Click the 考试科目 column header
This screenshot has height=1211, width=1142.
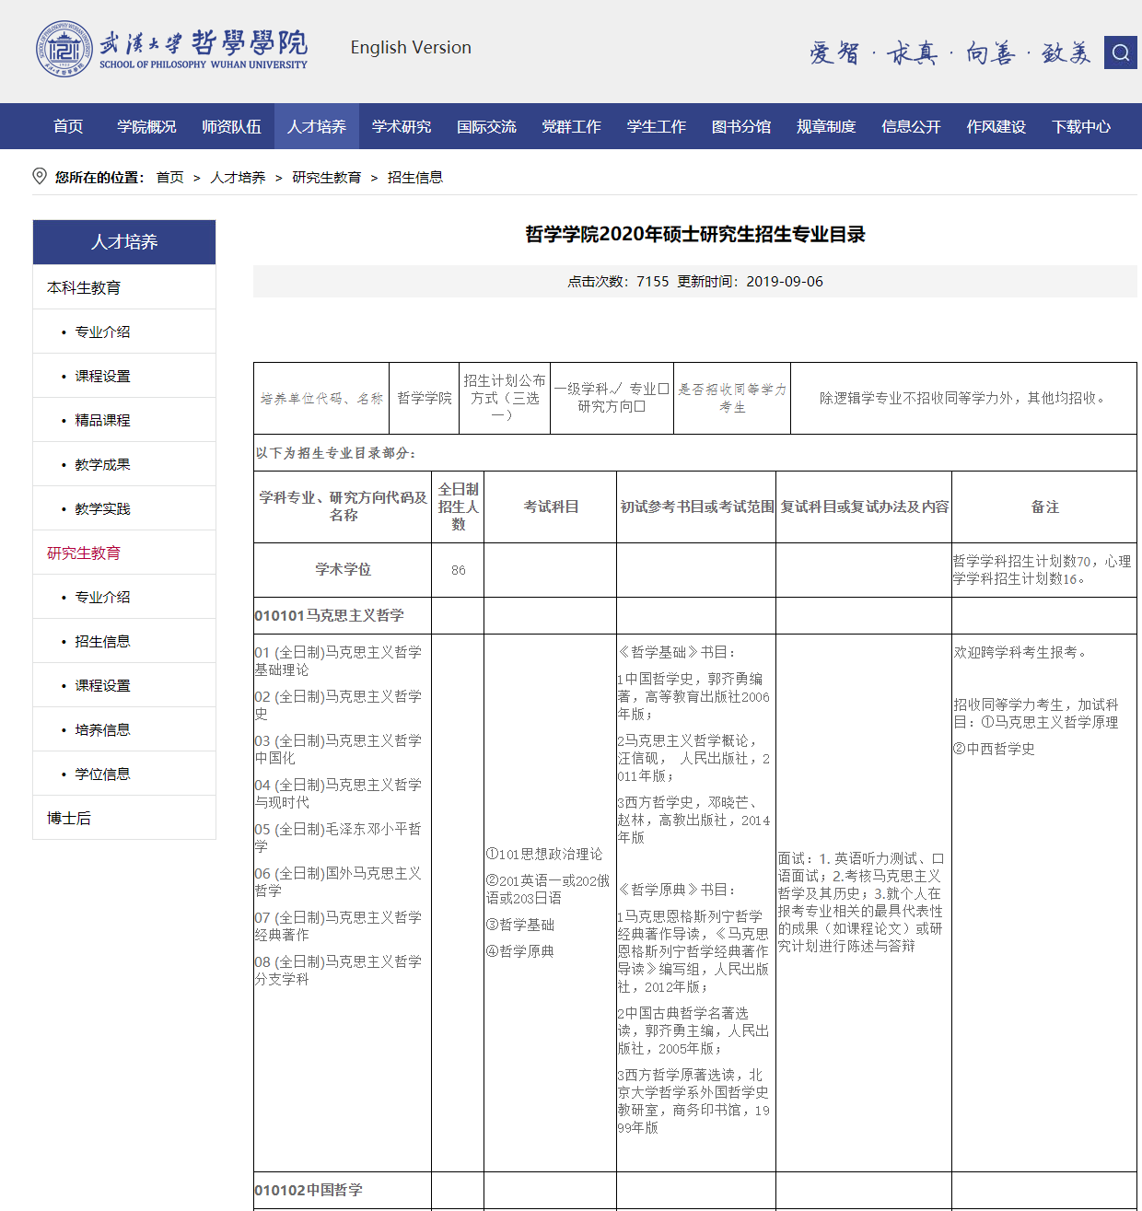click(551, 507)
